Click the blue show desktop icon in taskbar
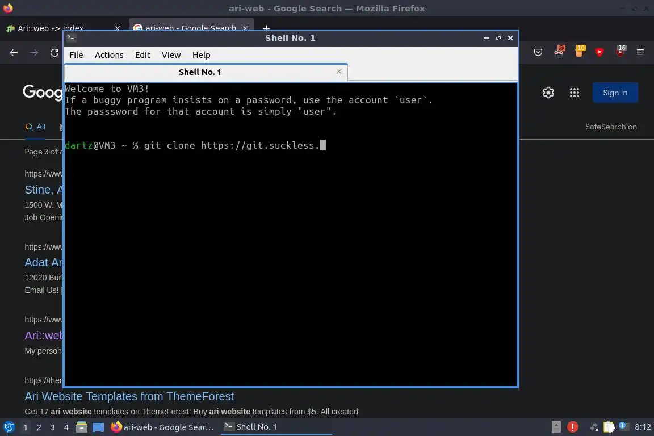This screenshot has width=654, height=436. (x=98, y=427)
